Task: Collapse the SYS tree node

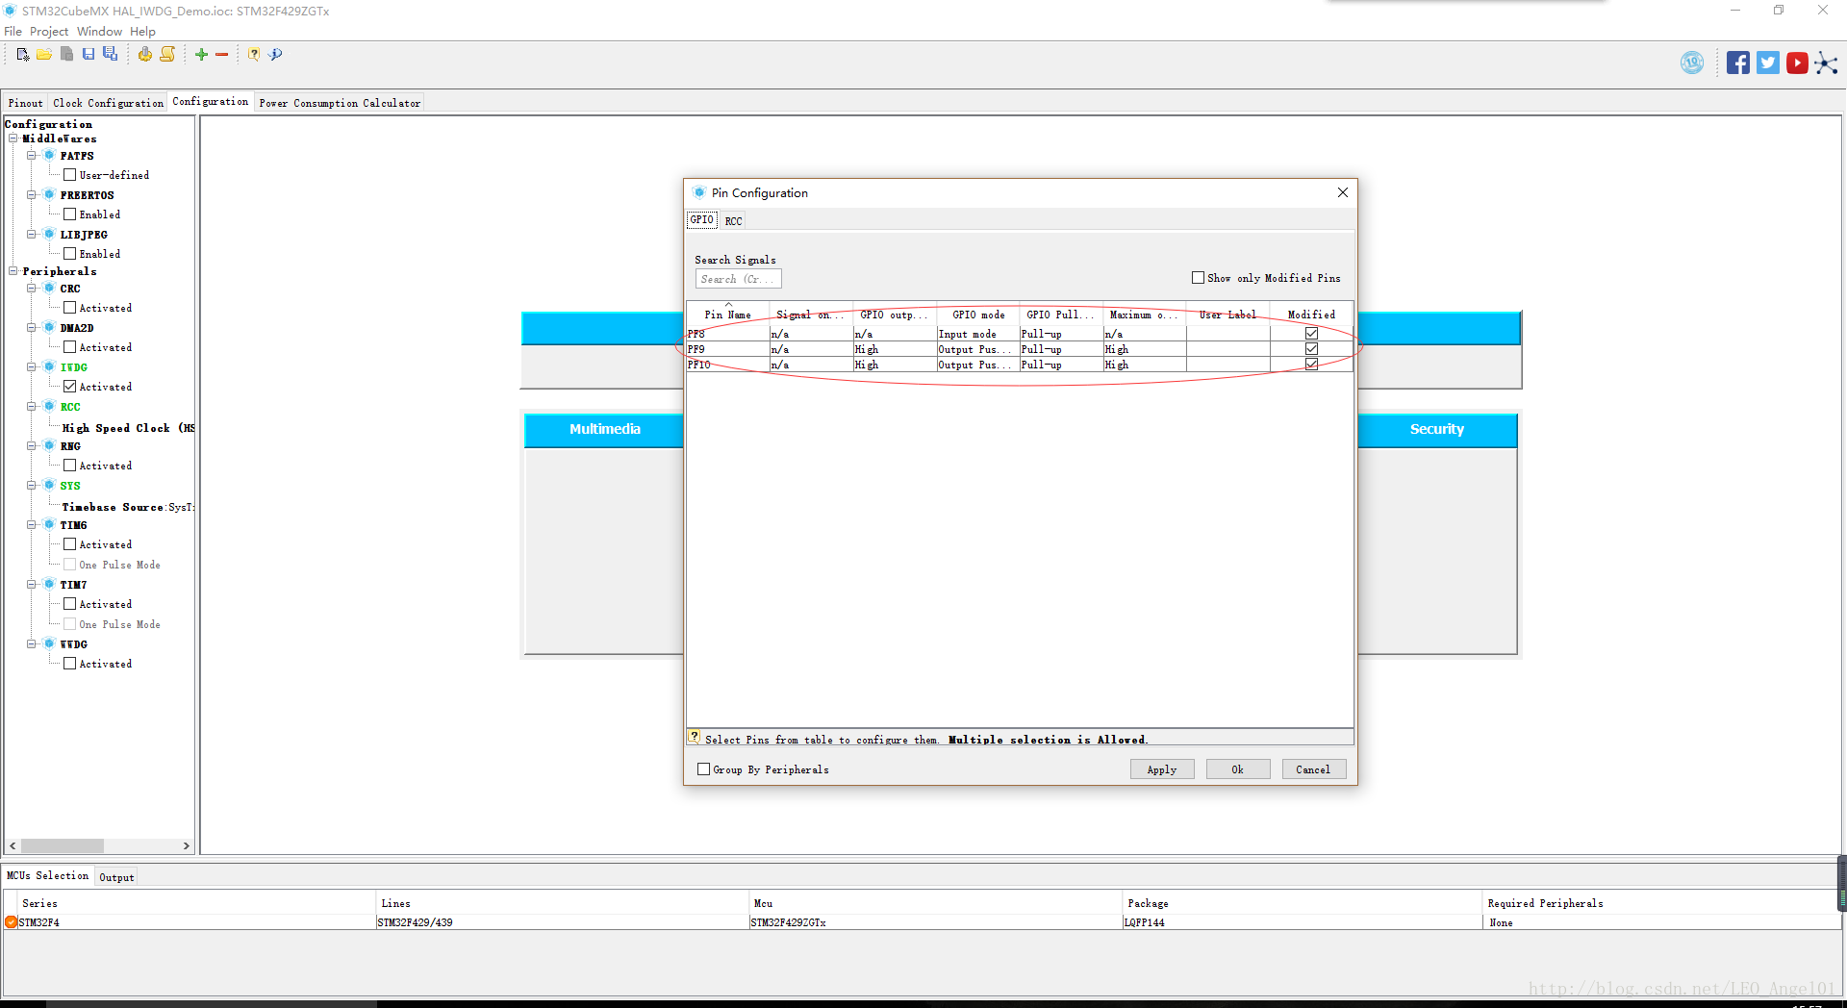Action: (31, 485)
